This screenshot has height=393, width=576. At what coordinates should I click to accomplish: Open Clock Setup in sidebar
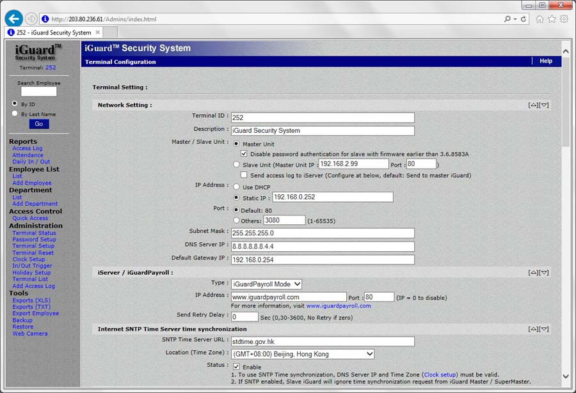pyautogui.click(x=29, y=259)
